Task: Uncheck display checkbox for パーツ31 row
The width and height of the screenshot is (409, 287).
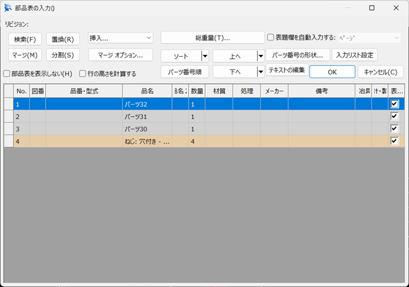Action: [395, 116]
